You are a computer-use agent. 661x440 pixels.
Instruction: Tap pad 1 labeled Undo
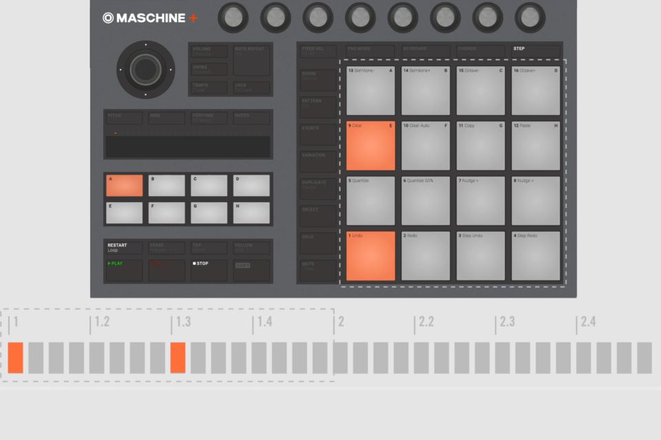tap(370, 256)
